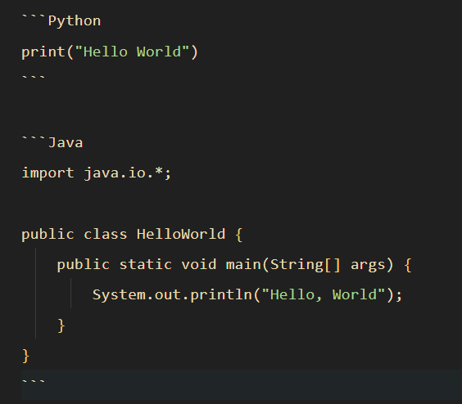This screenshot has width=462, height=404.
Task: Click the System.out.println line
Action: [247, 295]
